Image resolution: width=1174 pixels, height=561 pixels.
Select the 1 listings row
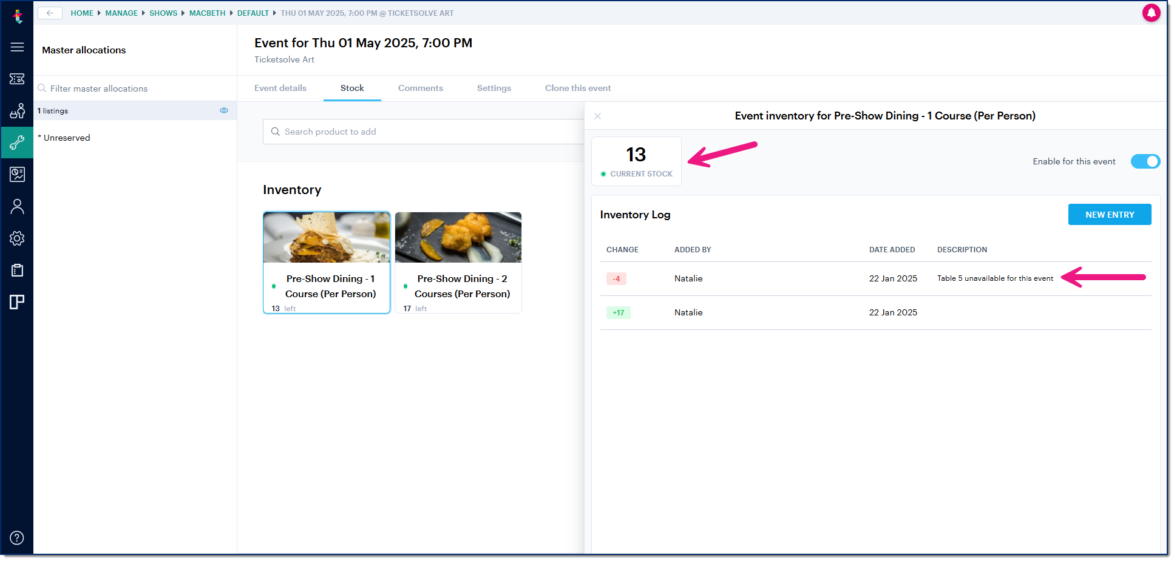[135, 110]
